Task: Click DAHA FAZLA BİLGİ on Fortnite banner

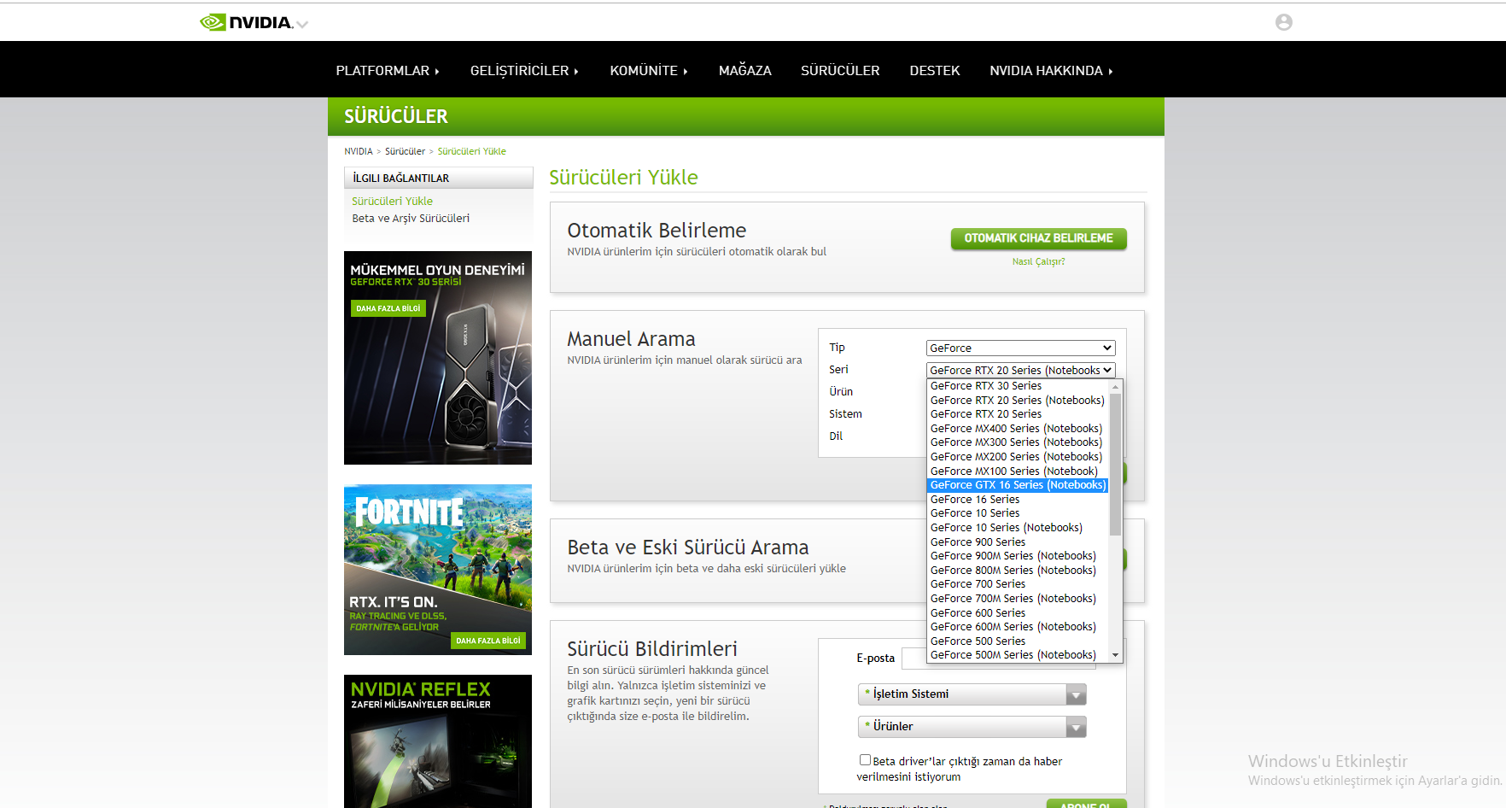Action: [488, 641]
